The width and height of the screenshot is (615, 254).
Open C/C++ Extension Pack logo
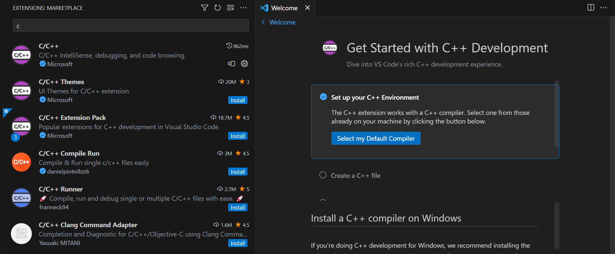point(22,127)
